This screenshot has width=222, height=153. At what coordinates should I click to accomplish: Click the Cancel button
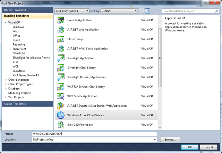pyautogui.click(x=208, y=147)
